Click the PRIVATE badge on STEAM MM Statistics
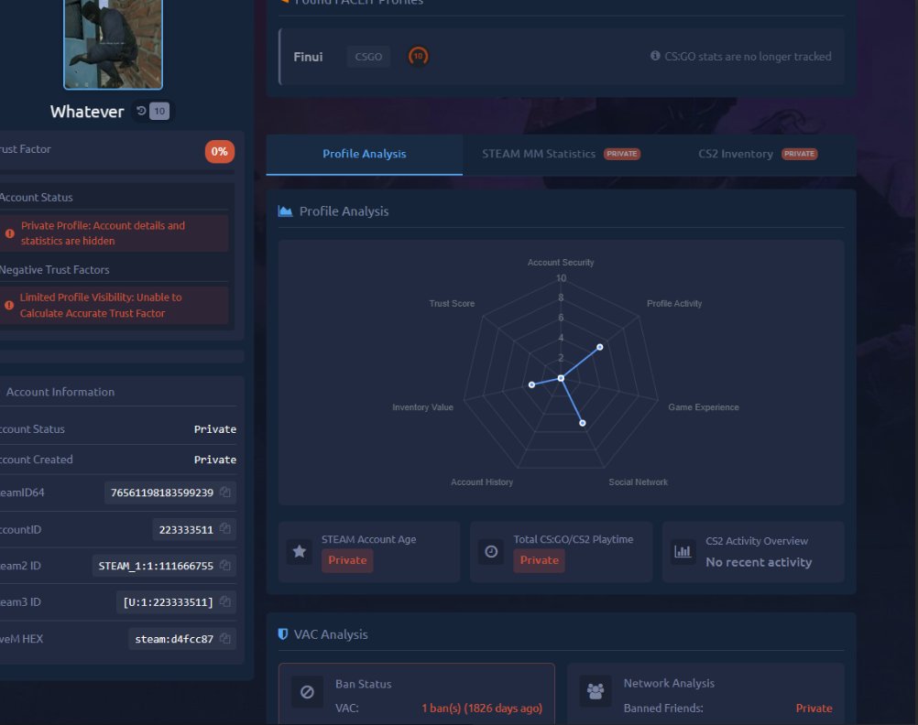This screenshot has height=725, width=918. (622, 154)
